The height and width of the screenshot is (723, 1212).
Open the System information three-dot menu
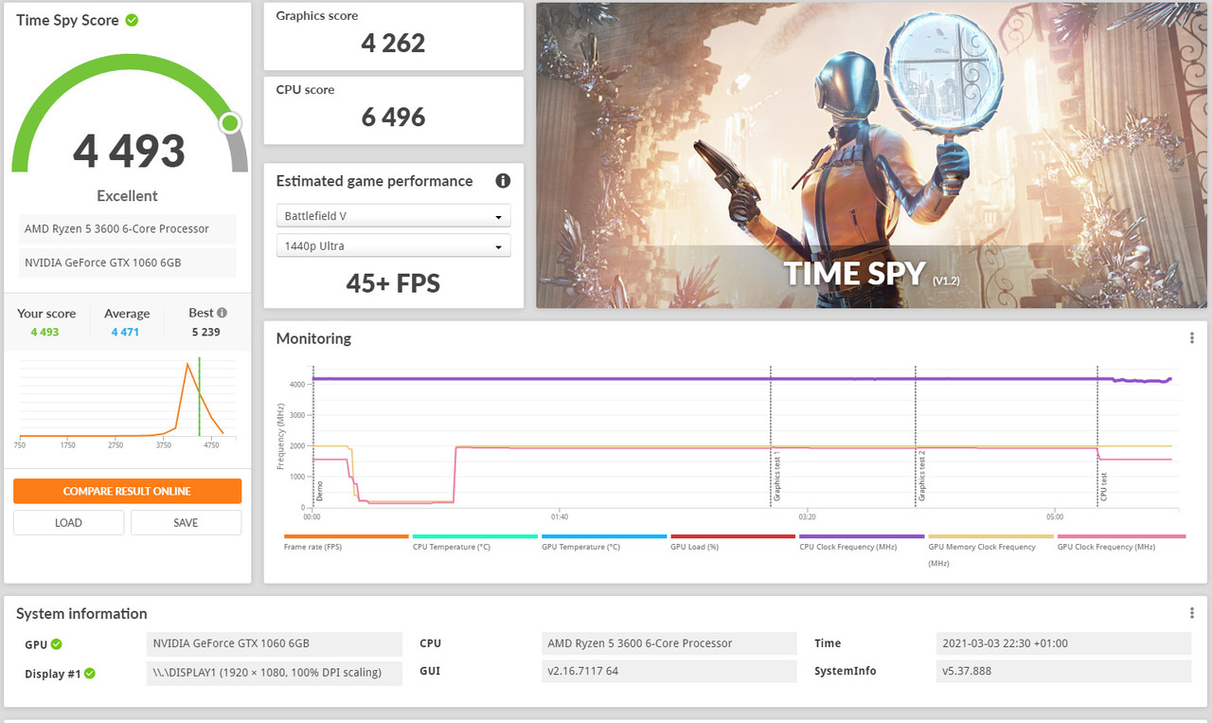coord(1191,613)
